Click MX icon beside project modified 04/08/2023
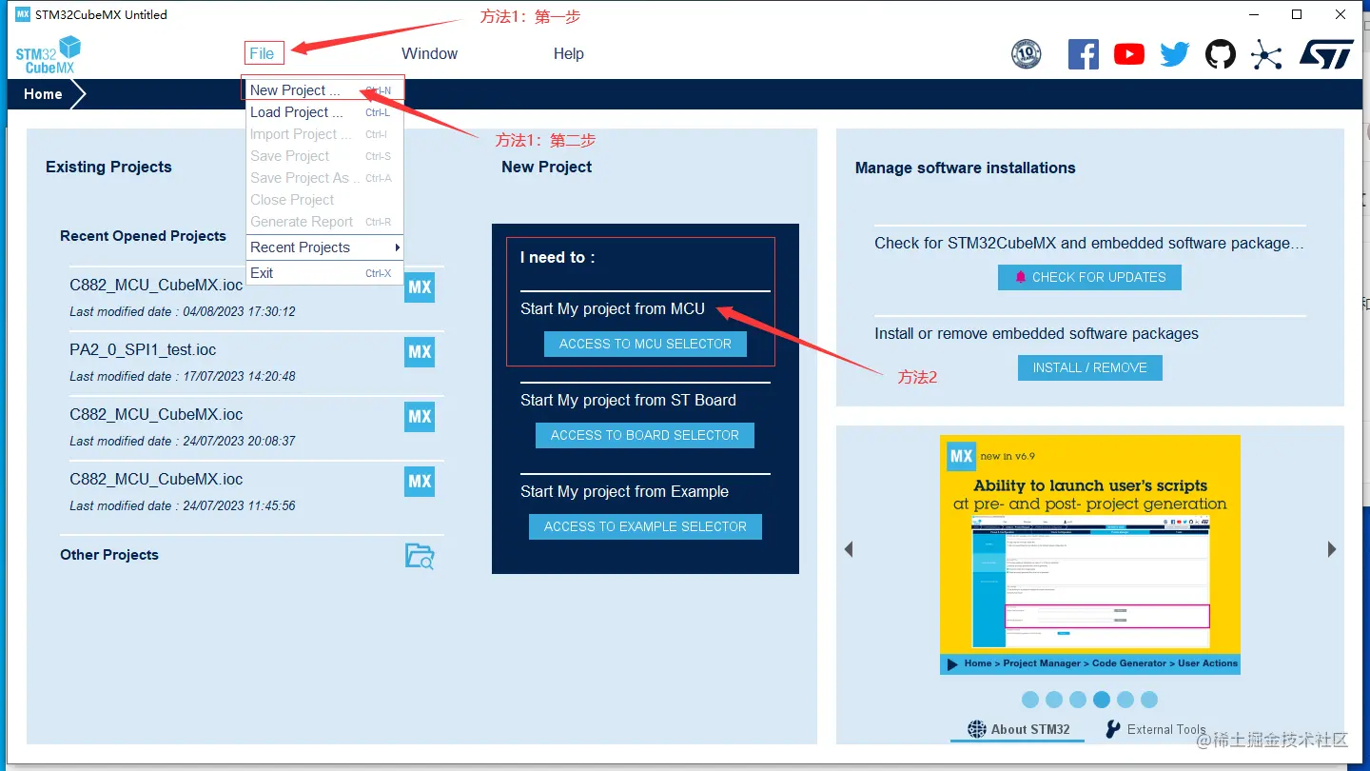This screenshot has width=1370, height=771. pos(420,287)
